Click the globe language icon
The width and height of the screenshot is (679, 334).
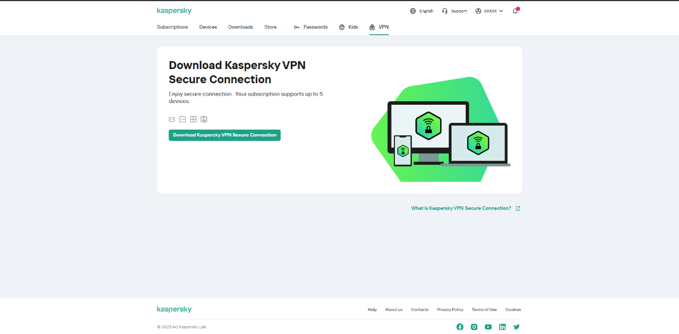coord(413,11)
